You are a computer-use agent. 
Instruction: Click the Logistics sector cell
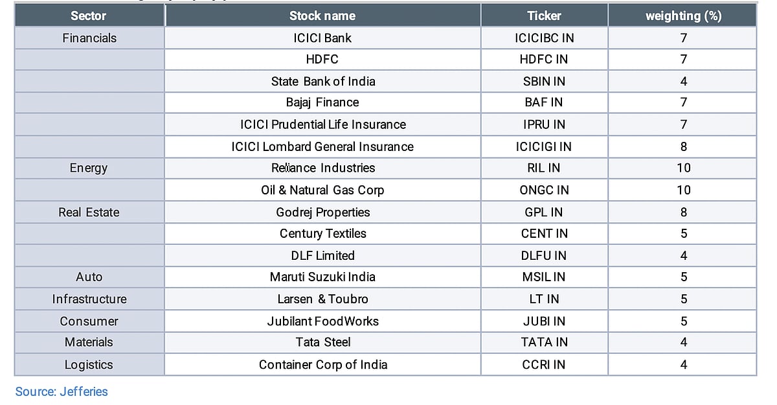89,364
